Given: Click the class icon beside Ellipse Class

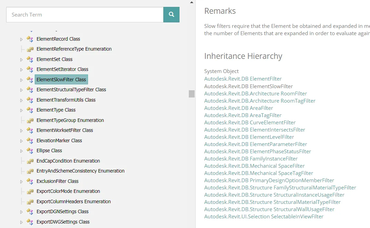Looking at the screenshot, I should pyautogui.click(x=30, y=151).
